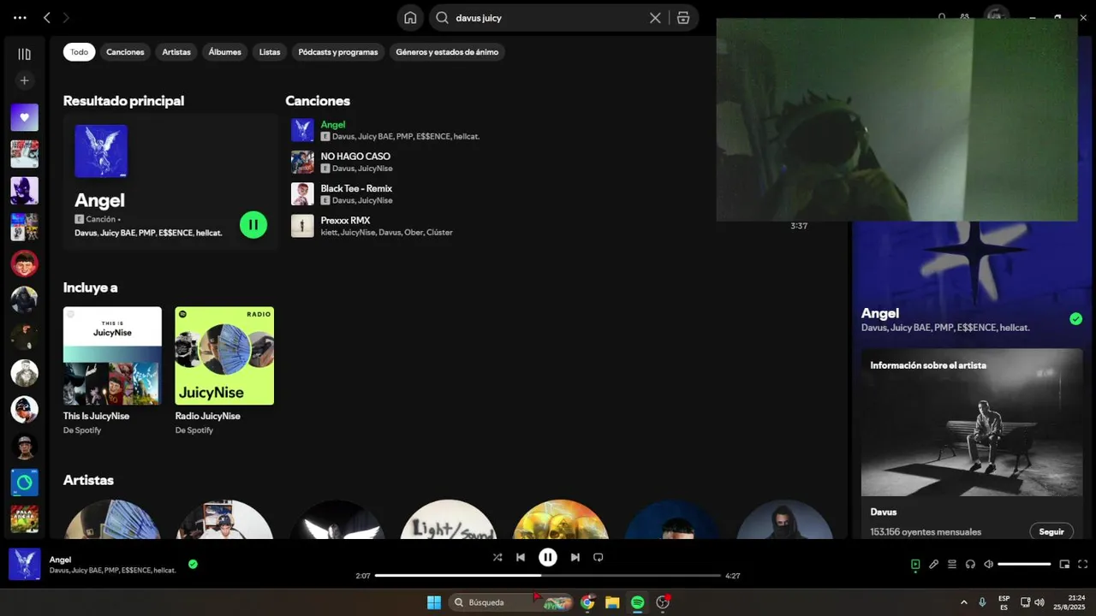1096x616 pixels.
Task: Open Google Chrome from taskbar
Action: (x=587, y=602)
